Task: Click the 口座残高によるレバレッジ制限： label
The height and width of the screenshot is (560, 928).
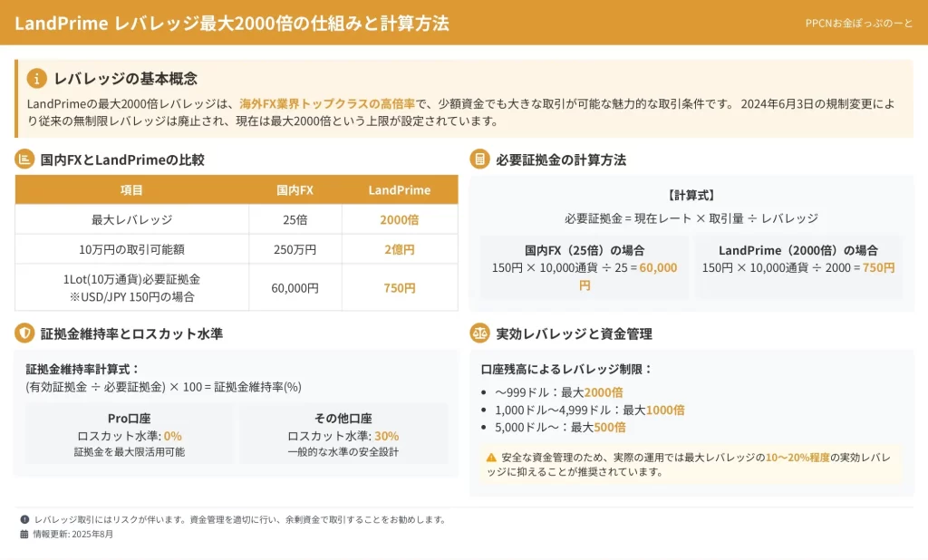Action: 567,370
